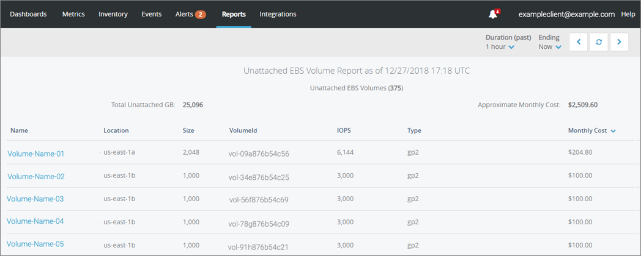The image size is (641, 256).
Task: Open the Integrations tab
Action: pos(278,14)
